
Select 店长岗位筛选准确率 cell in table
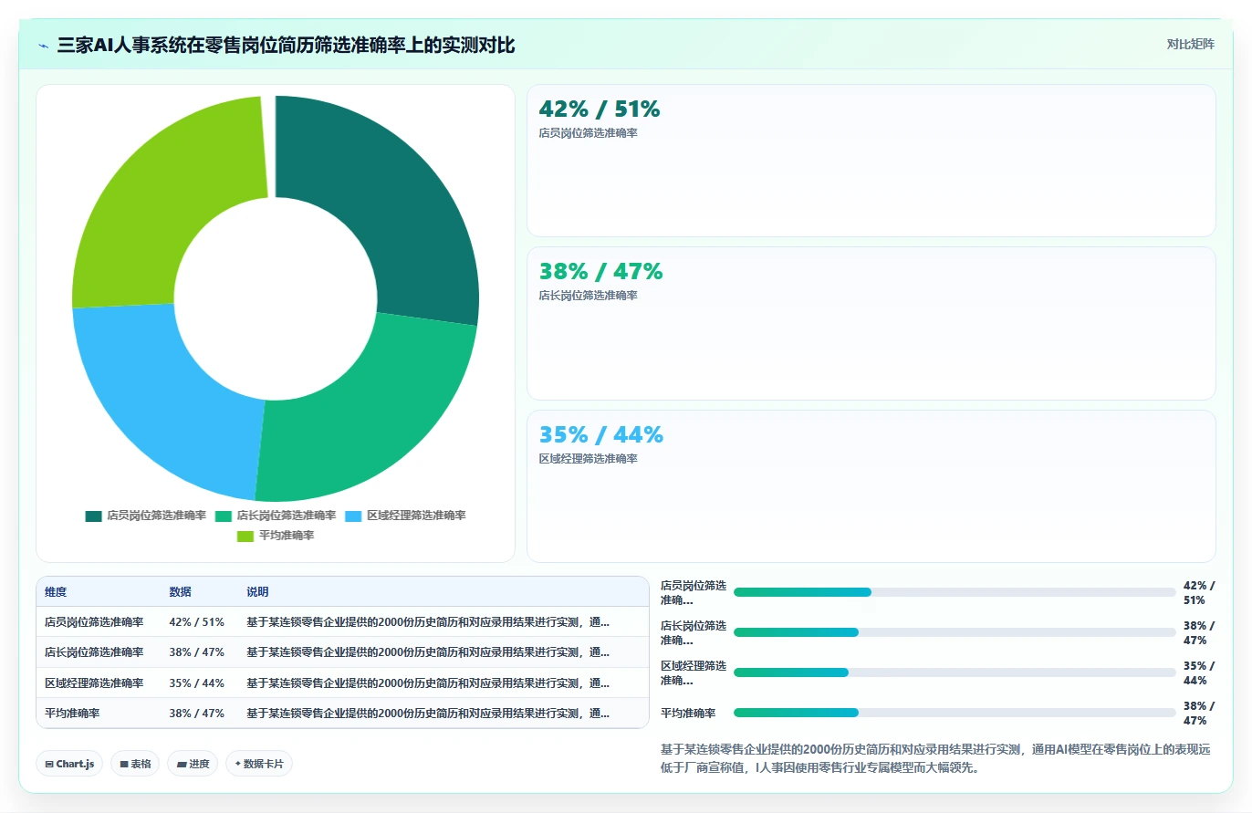94,652
